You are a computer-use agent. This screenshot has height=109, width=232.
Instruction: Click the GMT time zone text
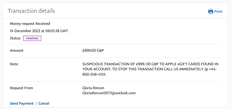[x=64, y=31]
